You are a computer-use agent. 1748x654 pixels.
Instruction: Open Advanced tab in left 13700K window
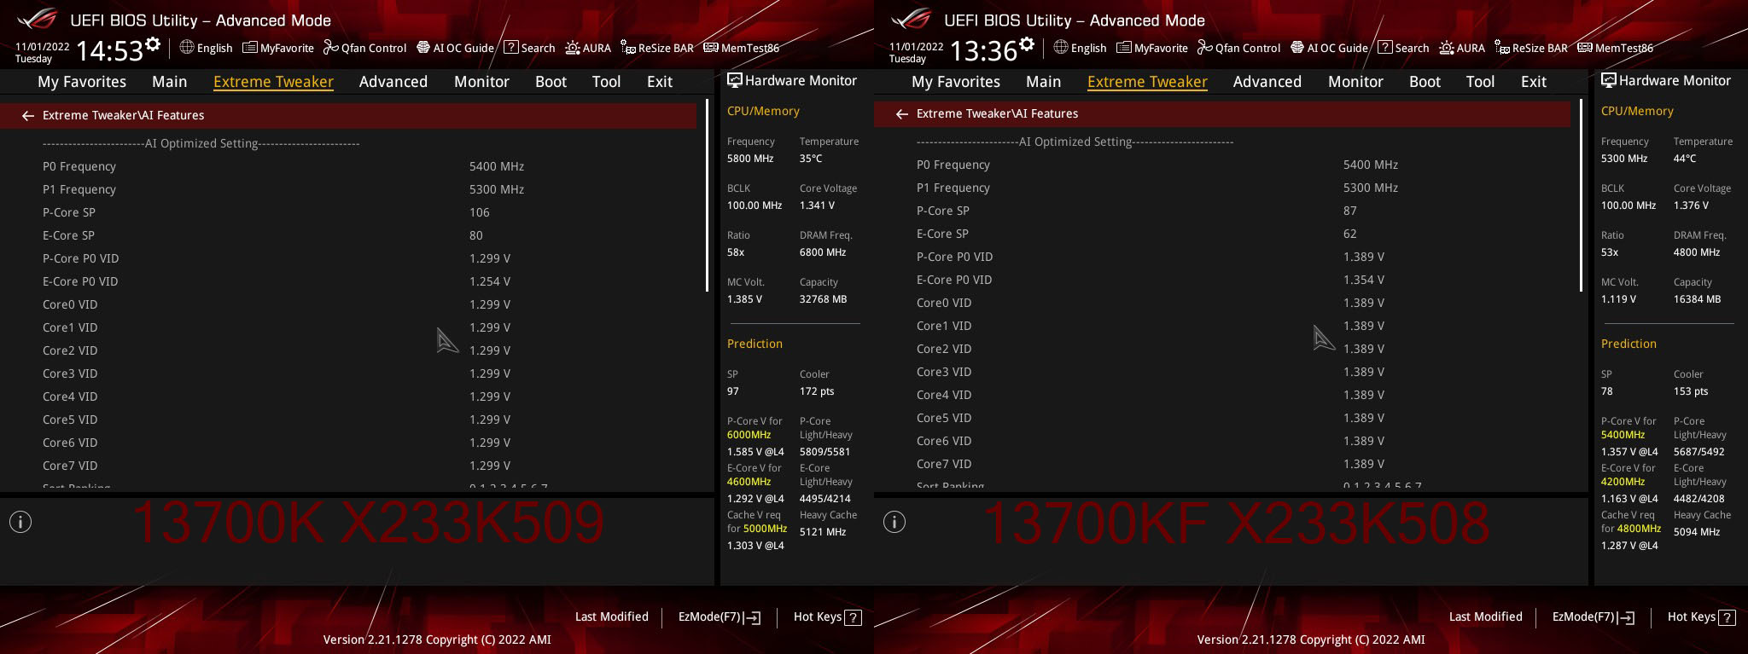393,82
